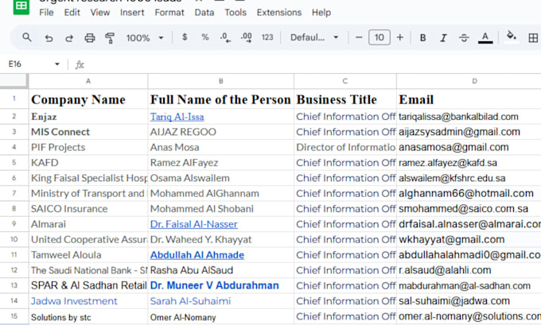The image size is (541, 325).
Task: Decrease font size with minus button
Action: point(359,37)
